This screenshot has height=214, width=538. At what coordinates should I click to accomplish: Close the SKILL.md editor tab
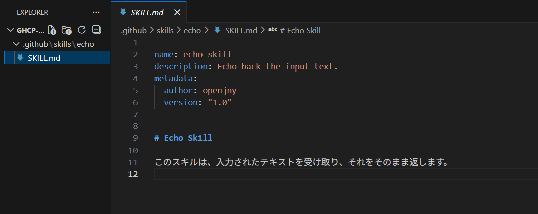click(177, 12)
